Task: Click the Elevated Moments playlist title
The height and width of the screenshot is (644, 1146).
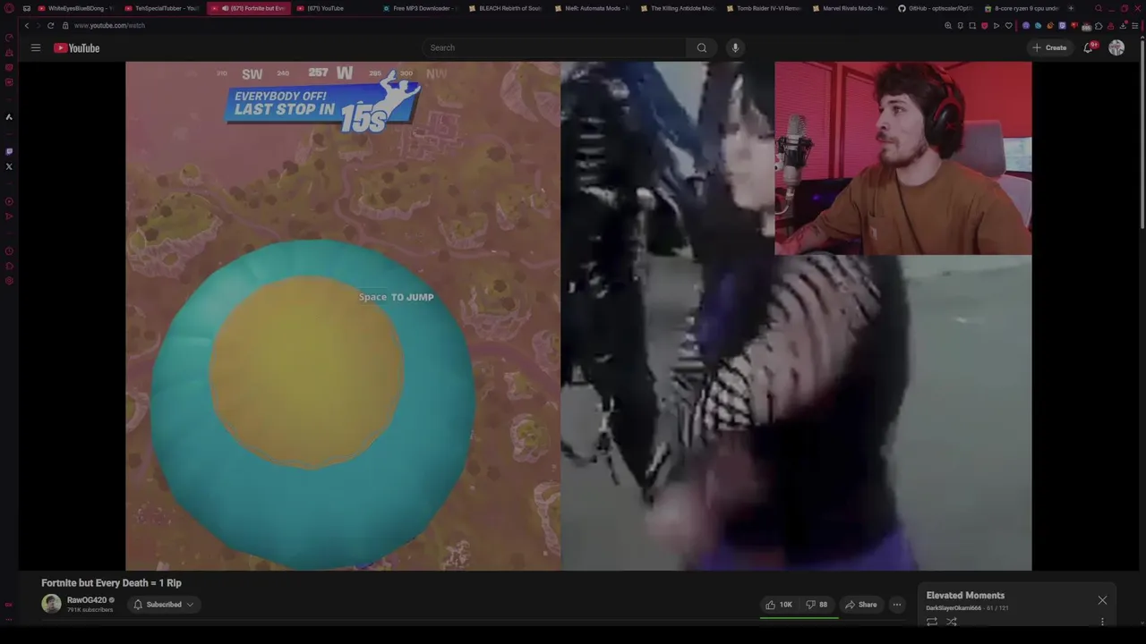Action: click(x=965, y=595)
